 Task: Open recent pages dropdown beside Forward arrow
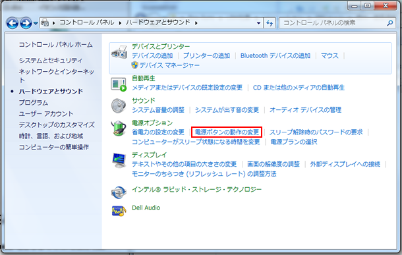pyautogui.click(x=36, y=23)
